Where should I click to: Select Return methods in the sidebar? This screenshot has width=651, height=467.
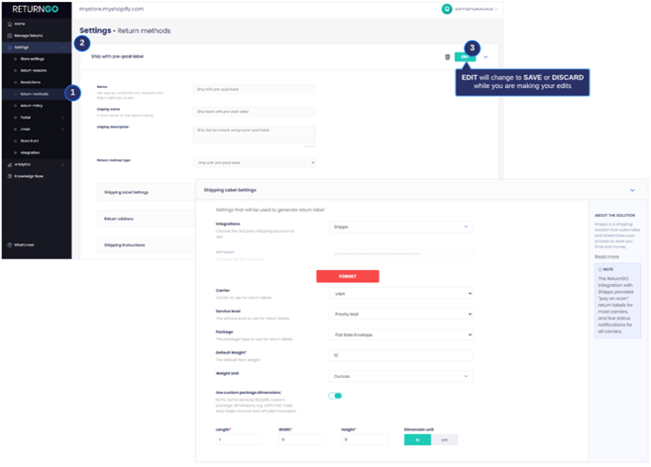pos(34,94)
